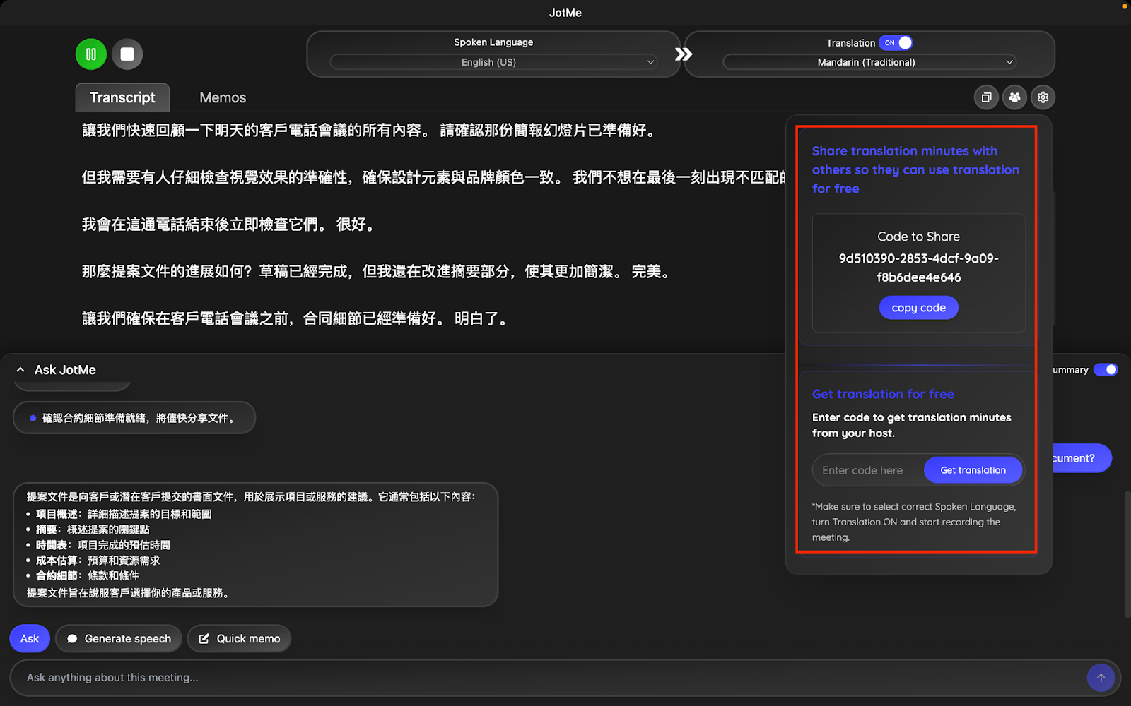Click the copy code button
Screen dimensions: 1131x706
click(x=918, y=307)
